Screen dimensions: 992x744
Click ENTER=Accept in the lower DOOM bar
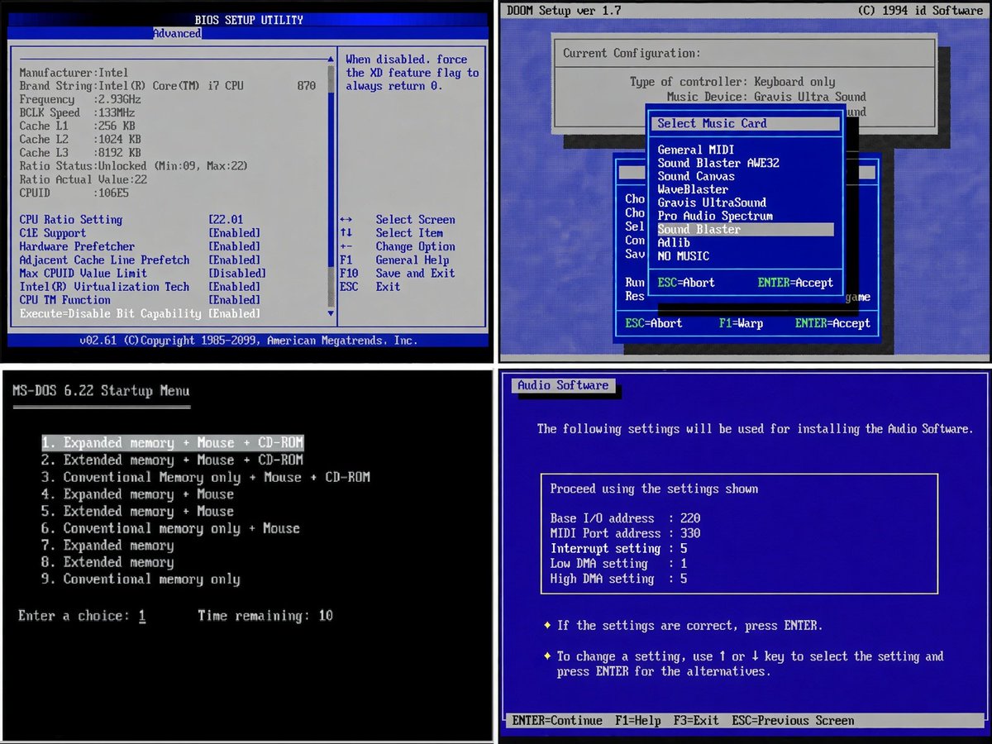[x=832, y=323]
